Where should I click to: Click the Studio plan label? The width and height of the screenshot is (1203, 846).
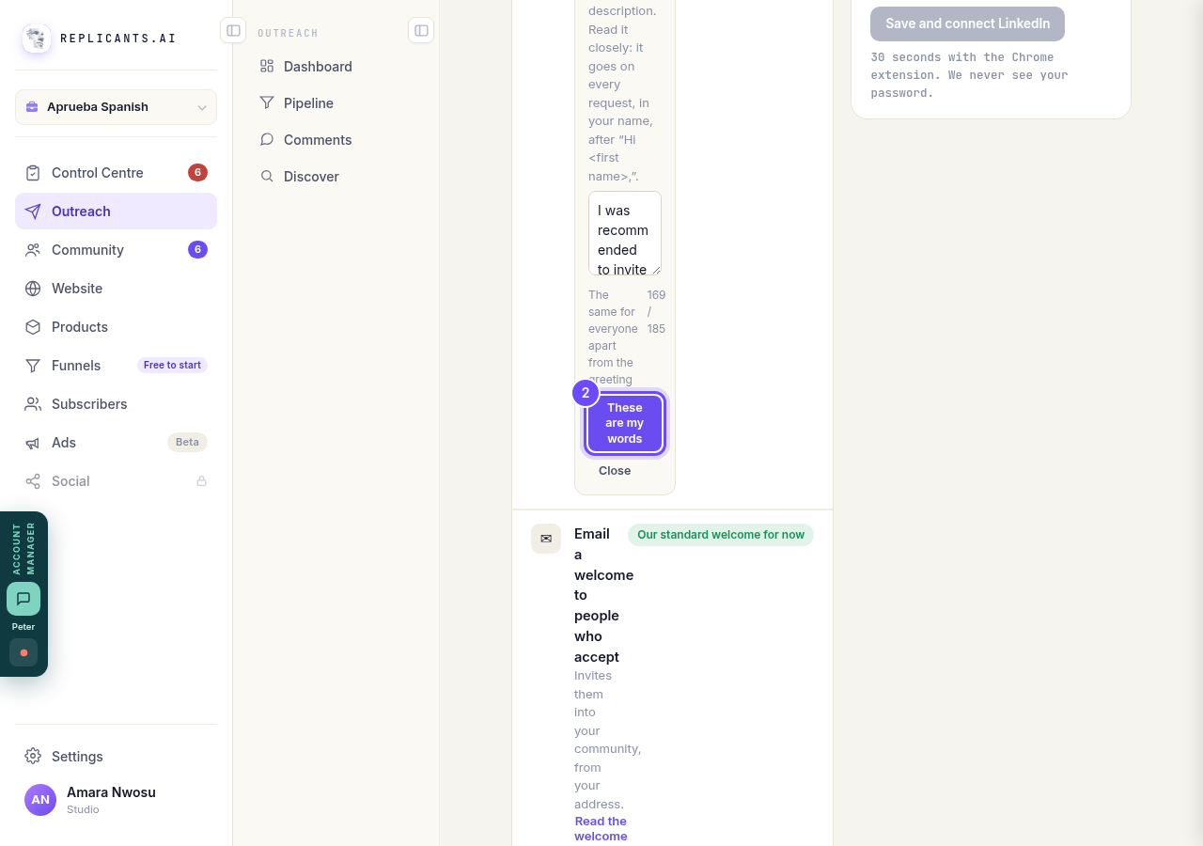click(83, 810)
